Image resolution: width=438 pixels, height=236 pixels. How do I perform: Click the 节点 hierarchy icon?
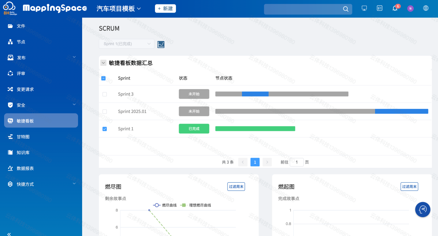coord(10,42)
